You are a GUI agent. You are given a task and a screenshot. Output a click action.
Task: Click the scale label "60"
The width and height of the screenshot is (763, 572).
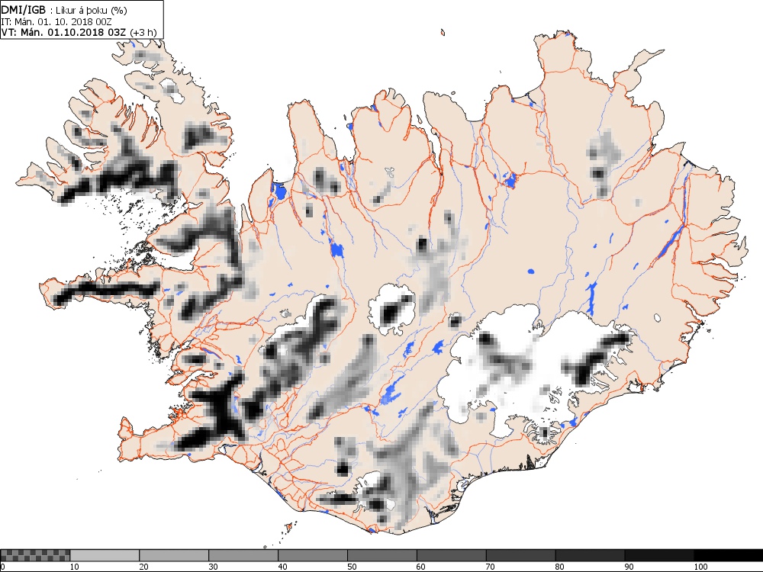[421, 567]
